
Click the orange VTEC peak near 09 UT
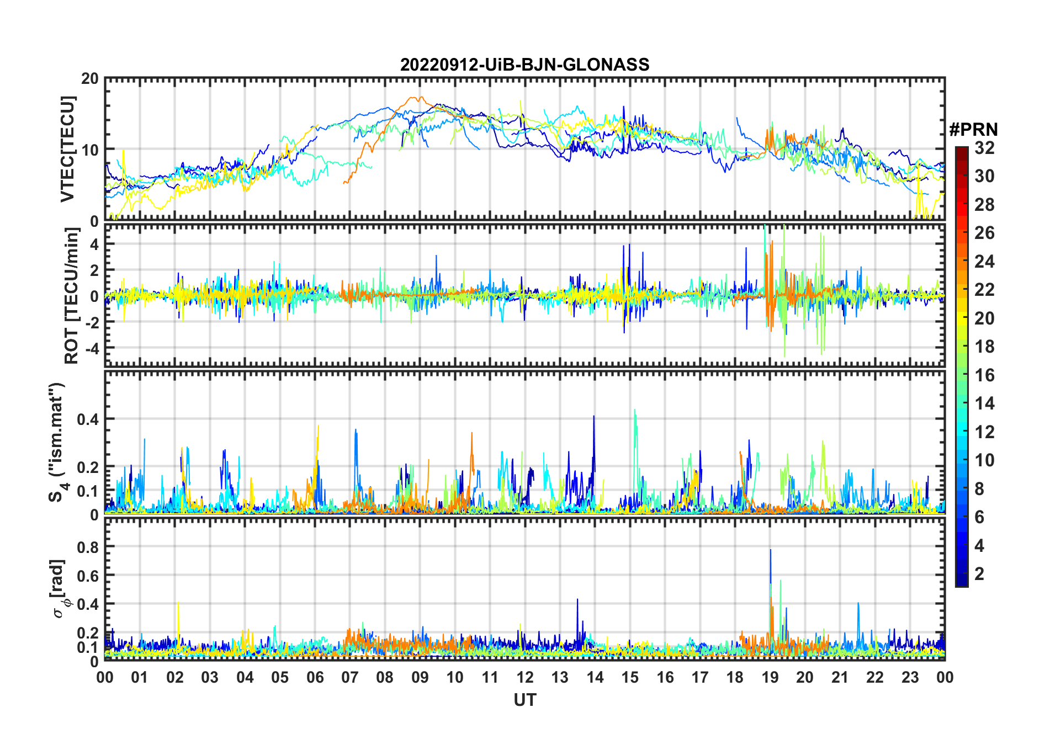point(417,99)
